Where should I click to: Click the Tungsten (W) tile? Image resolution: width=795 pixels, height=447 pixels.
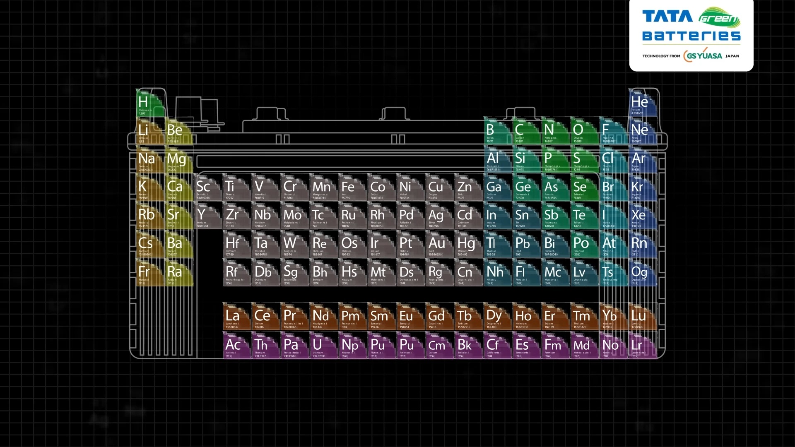[295, 244]
